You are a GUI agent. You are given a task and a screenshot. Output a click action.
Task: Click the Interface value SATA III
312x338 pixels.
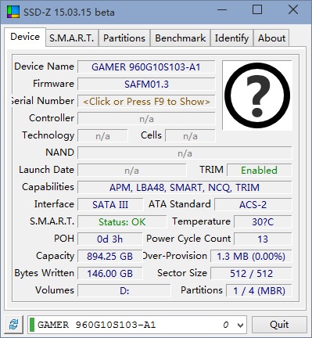pos(110,205)
